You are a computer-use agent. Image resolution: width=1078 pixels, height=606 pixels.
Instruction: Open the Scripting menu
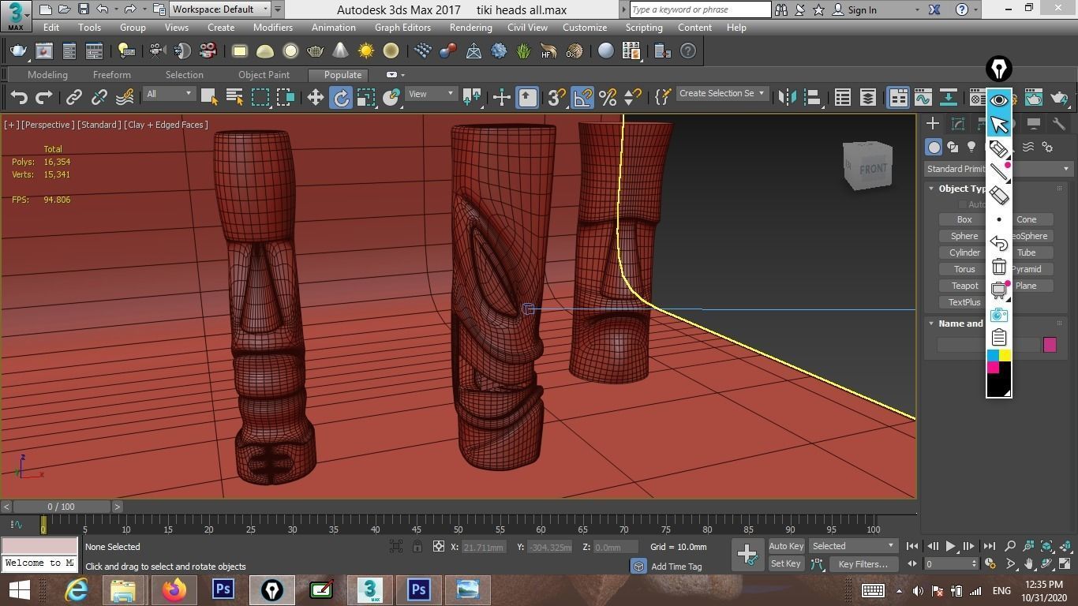644,28
